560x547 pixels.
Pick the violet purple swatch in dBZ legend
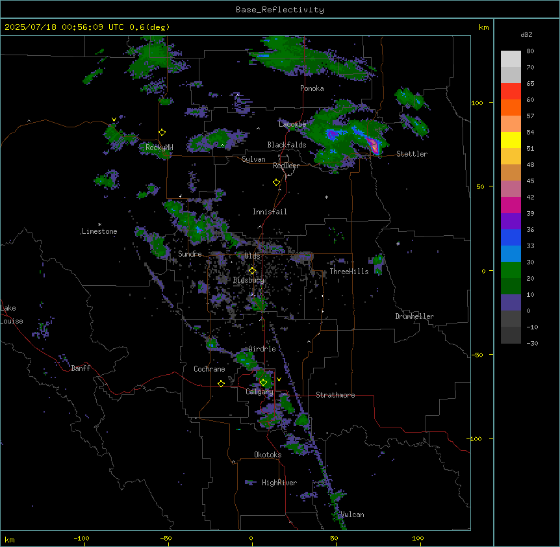click(x=511, y=221)
